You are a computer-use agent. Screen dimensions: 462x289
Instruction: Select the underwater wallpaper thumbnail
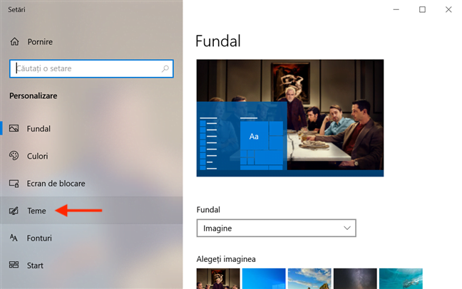coord(401,278)
